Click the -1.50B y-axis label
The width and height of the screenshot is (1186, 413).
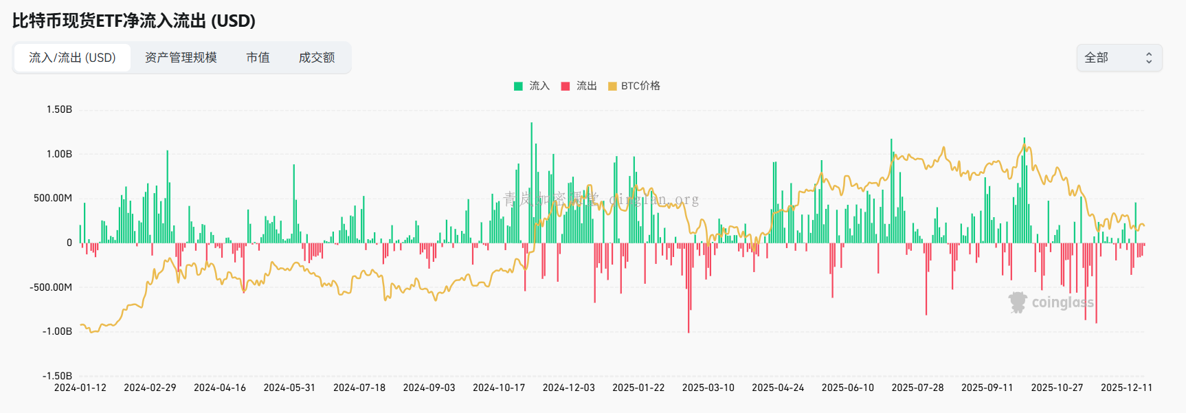tap(57, 376)
